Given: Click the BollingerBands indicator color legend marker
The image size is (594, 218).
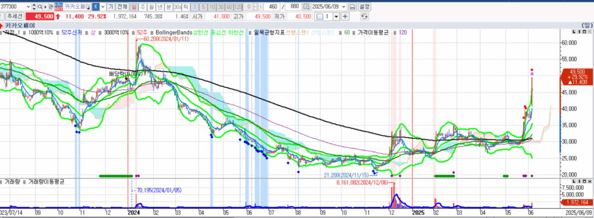Looking at the screenshot, I should click(152, 33).
